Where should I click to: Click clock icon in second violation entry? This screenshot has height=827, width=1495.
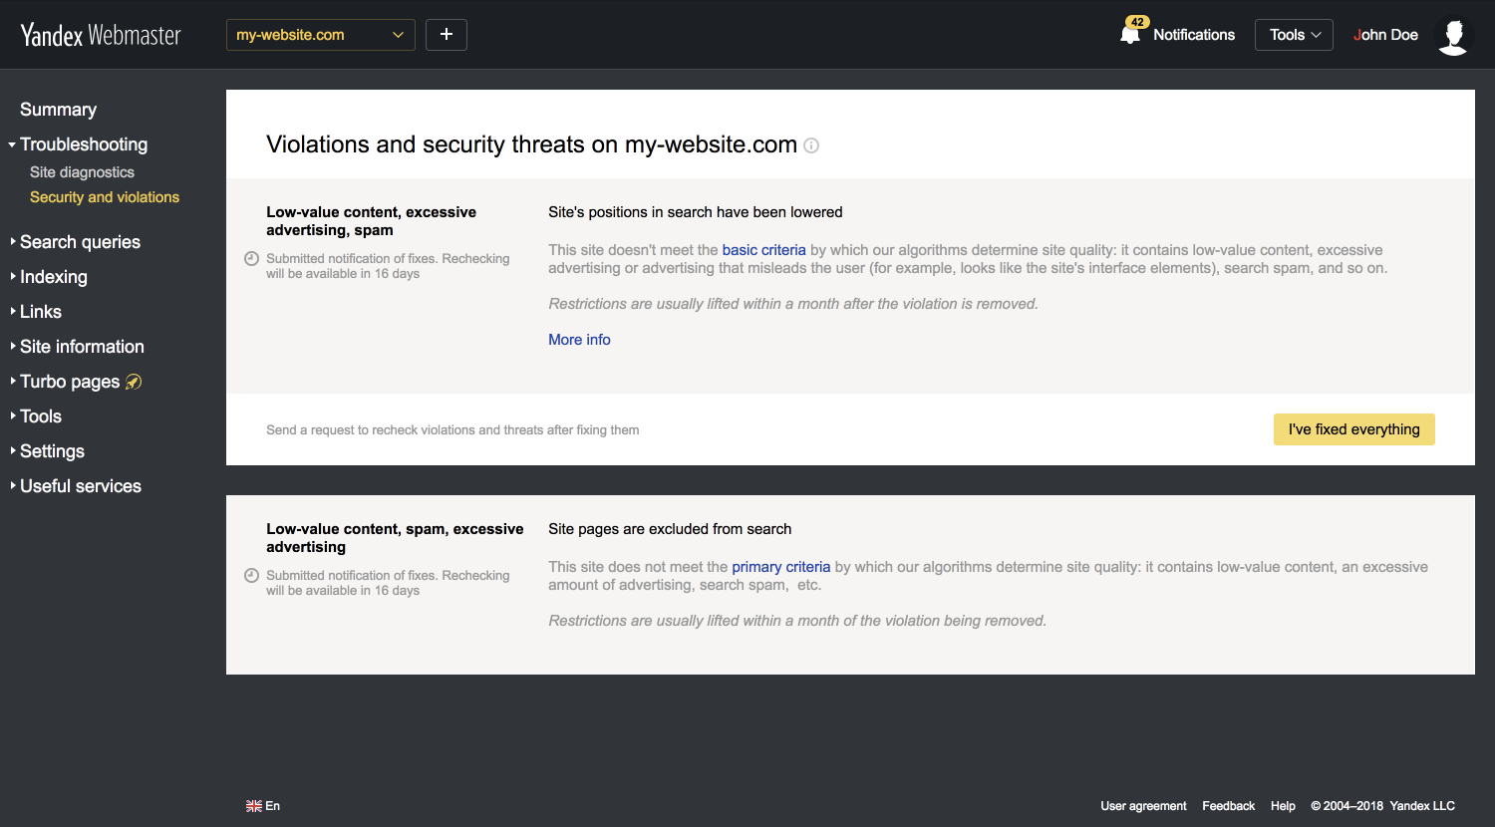tap(252, 576)
